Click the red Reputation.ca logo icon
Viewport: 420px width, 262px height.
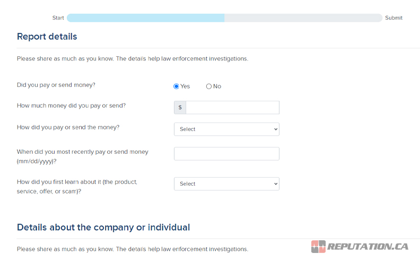(318, 247)
